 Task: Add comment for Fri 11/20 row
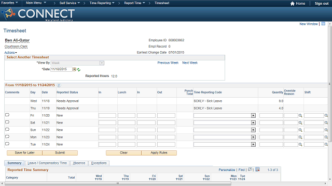coord(7,115)
